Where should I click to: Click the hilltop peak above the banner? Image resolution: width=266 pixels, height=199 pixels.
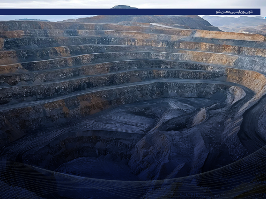(124, 7)
